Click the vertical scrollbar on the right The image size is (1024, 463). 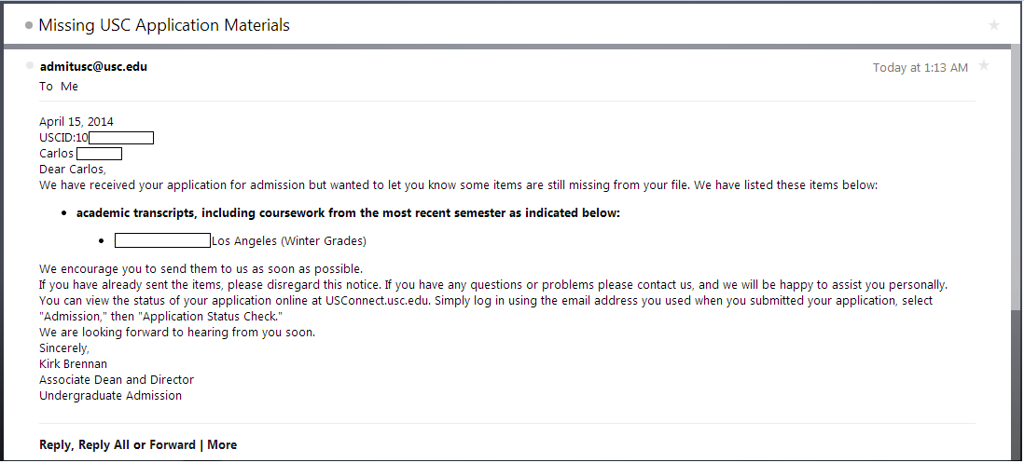pos(1016,186)
